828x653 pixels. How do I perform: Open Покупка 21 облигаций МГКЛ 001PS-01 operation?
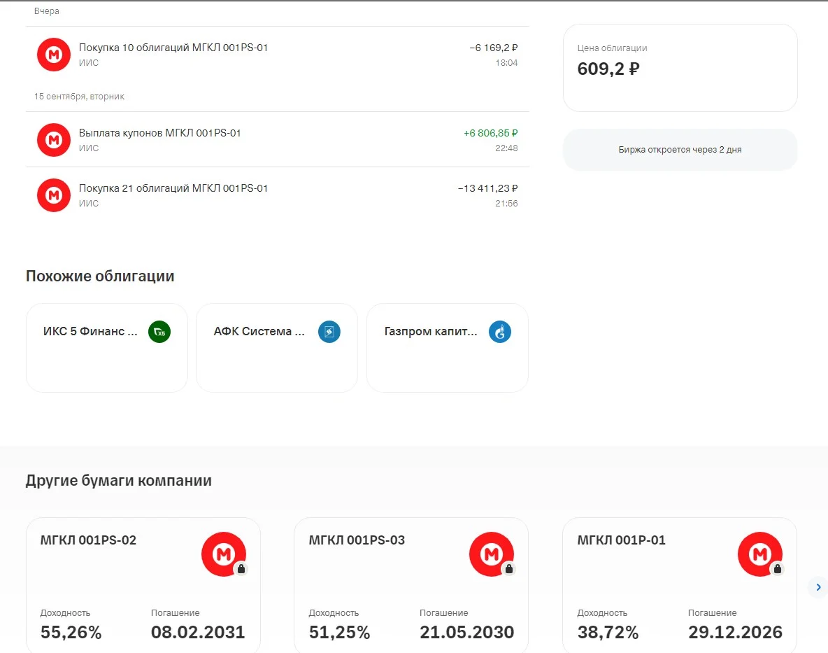click(x=277, y=195)
